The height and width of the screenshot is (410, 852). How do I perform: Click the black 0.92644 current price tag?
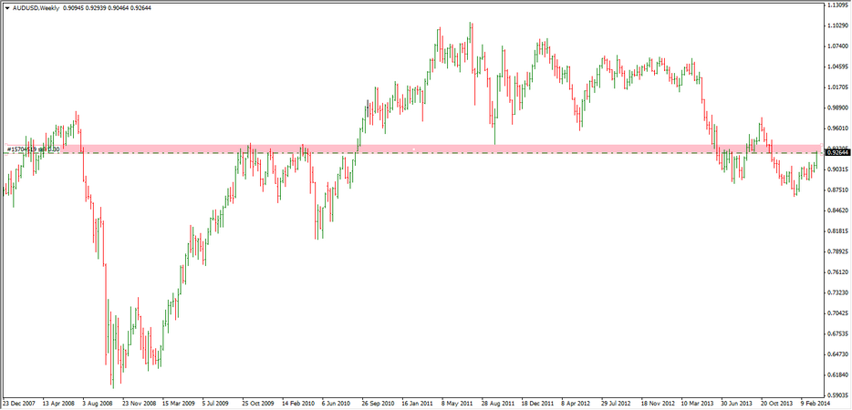click(x=837, y=153)
